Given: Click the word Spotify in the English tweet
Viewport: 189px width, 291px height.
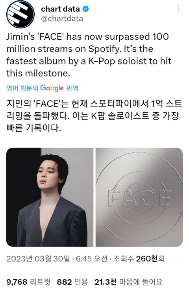Looking at the screenshot, I should (x=105, y=49).
